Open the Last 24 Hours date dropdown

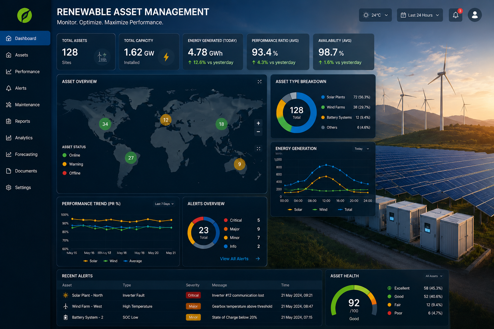420,15
